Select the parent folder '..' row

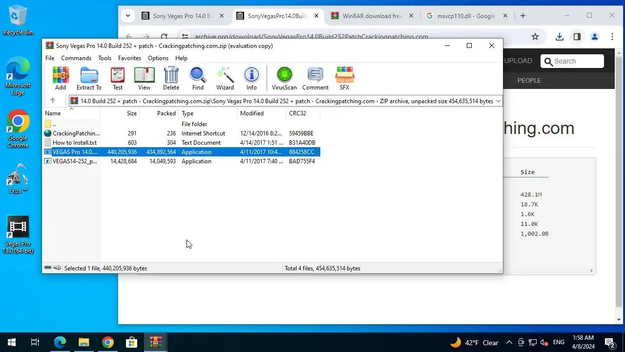182,124
